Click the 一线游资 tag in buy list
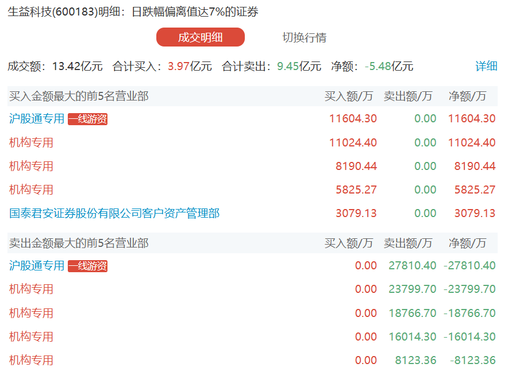This screenshot has width=508, height=379. pyautogui.click(x=87, y=119)
